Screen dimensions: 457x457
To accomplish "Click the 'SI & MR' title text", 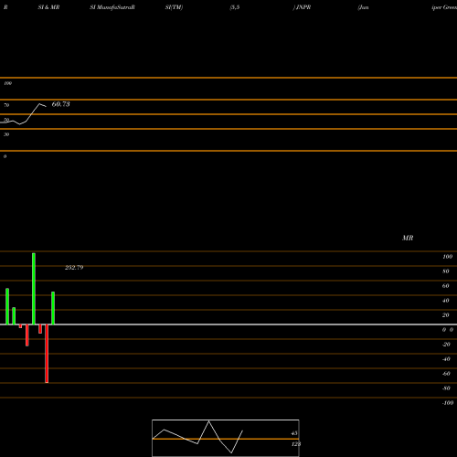I will 48,7.
